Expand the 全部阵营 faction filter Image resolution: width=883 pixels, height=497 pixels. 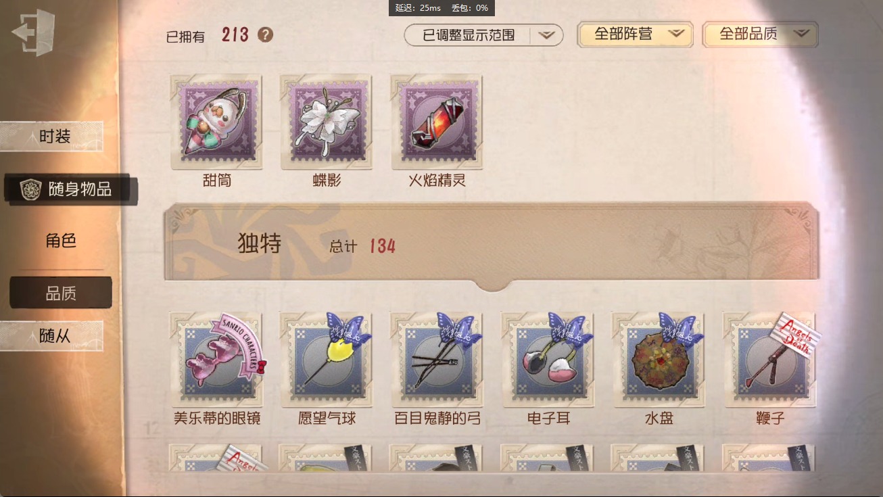(635, 34)
